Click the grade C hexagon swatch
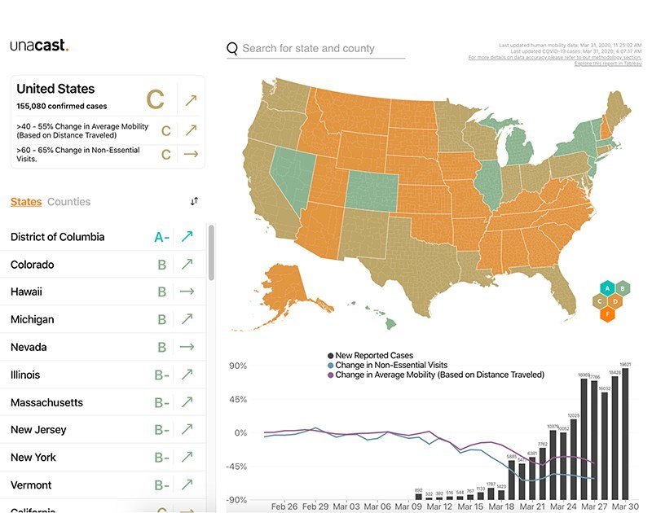The width and height of the screenshot is (652, 513). (598, 300)
